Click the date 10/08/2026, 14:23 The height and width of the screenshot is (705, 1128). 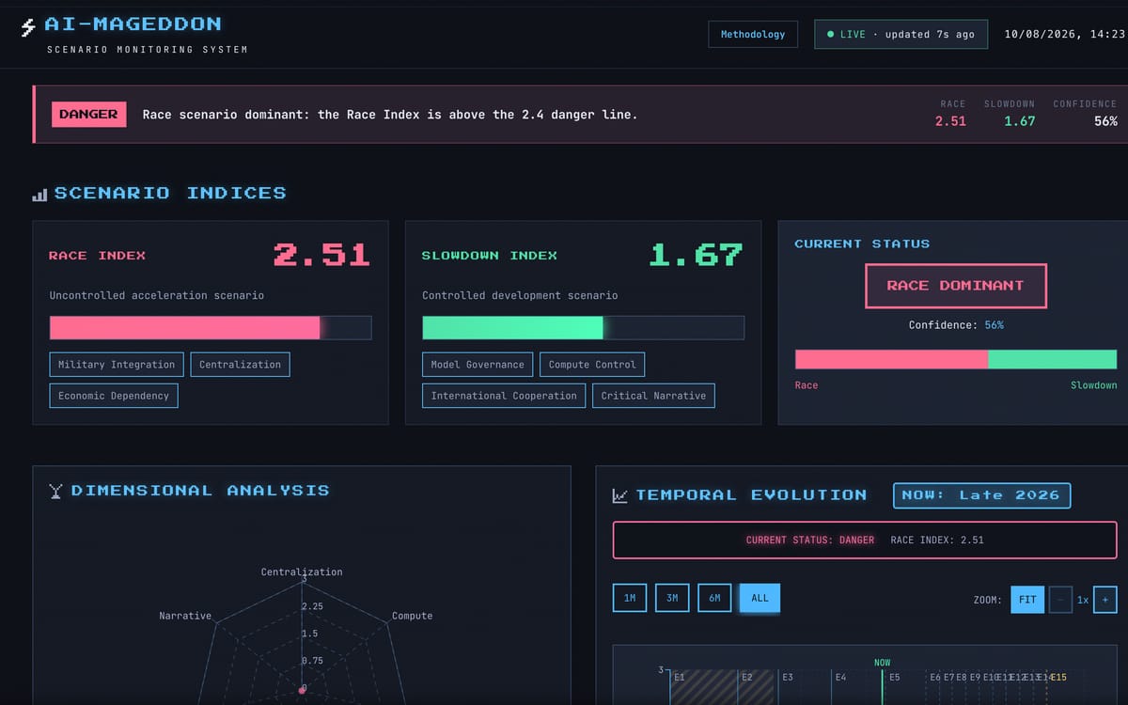coord(1064,35)
